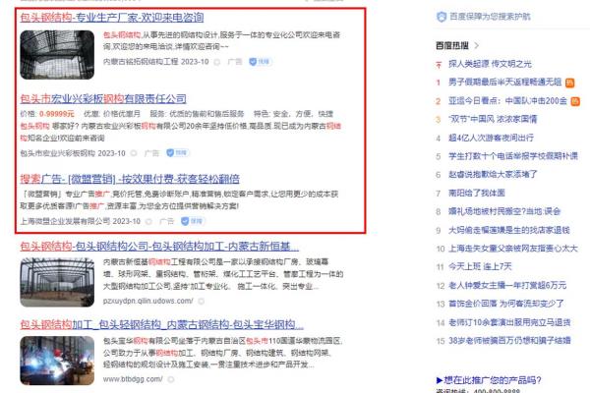590x393 pixels.
Task: Open result 包头钢结构-专业生产厂家-欢迎来电咨询
Action: click(x=112, y=18)
